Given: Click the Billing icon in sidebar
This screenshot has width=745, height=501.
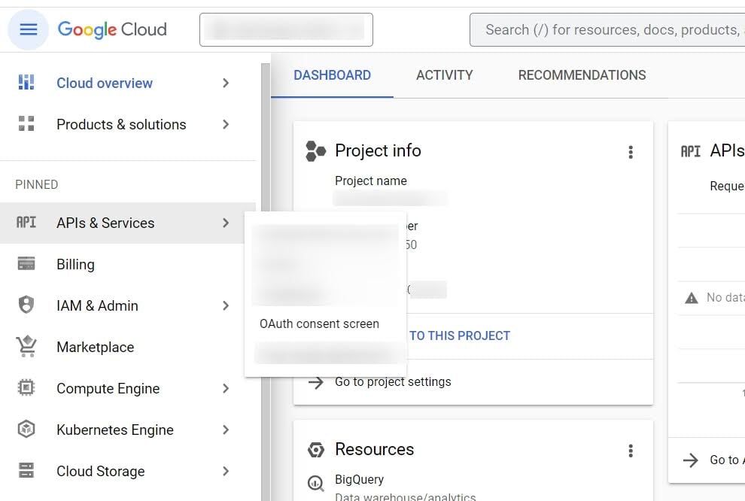Looking at the screenshot, I should point(26,264).
